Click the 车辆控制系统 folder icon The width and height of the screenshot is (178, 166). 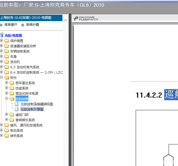(6, 51)
